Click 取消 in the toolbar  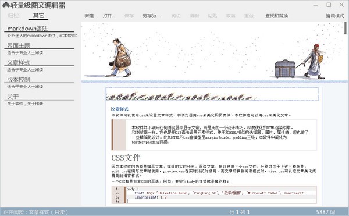[231, 16]
